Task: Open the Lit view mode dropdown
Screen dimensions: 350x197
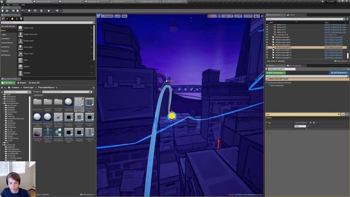Action: (x=118, y=16)
